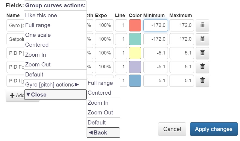Remove the PID I field row
Image resolution: width=240 pixels, height=141 pixels.
click(x=202, y=81)
